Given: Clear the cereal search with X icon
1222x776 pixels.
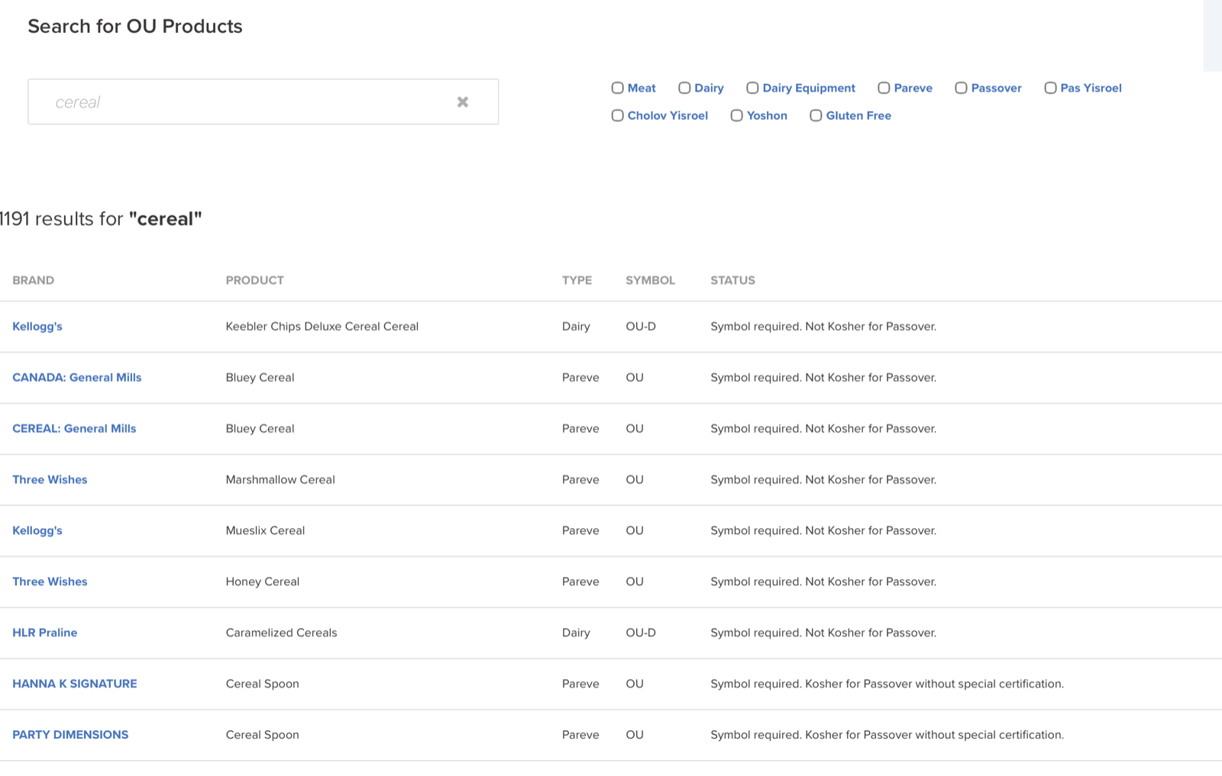Looking at the screenshot, I should [462, 102].
